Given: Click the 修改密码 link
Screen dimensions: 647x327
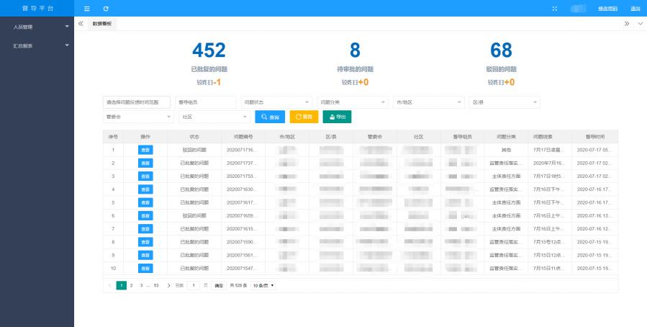Looking at the screenshot, I should 607,8.
